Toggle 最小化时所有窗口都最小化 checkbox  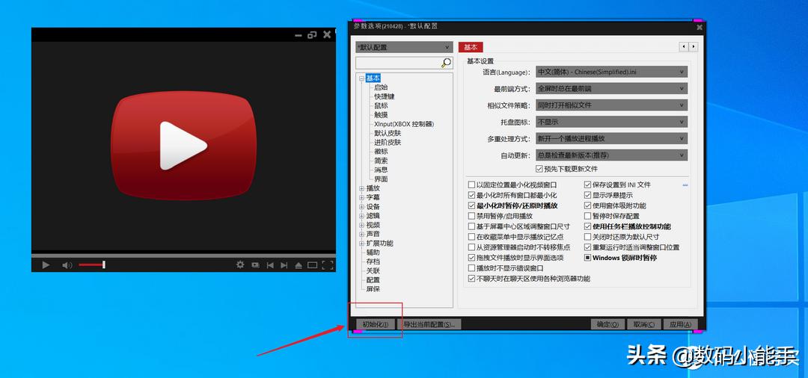[x=471, y=196]
